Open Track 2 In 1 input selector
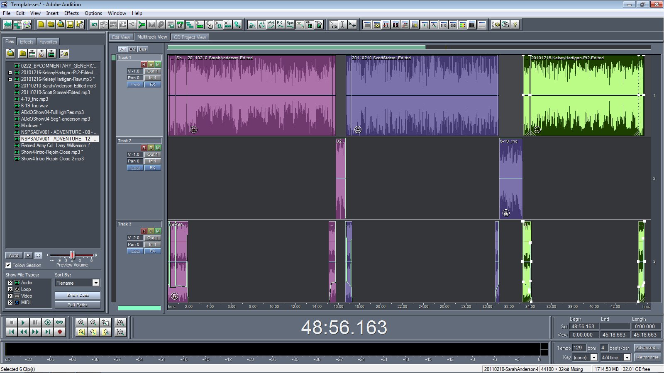The height and width of the screenshot is (373, 664). (x=152, y=161)
